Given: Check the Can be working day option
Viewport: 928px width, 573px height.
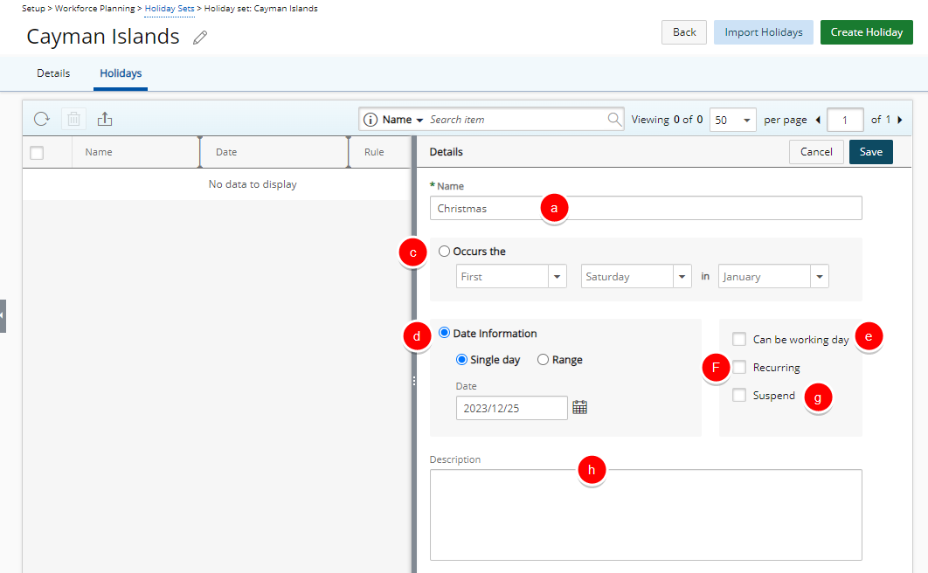Looking at the screenshot, I should (x=739, y=339).
